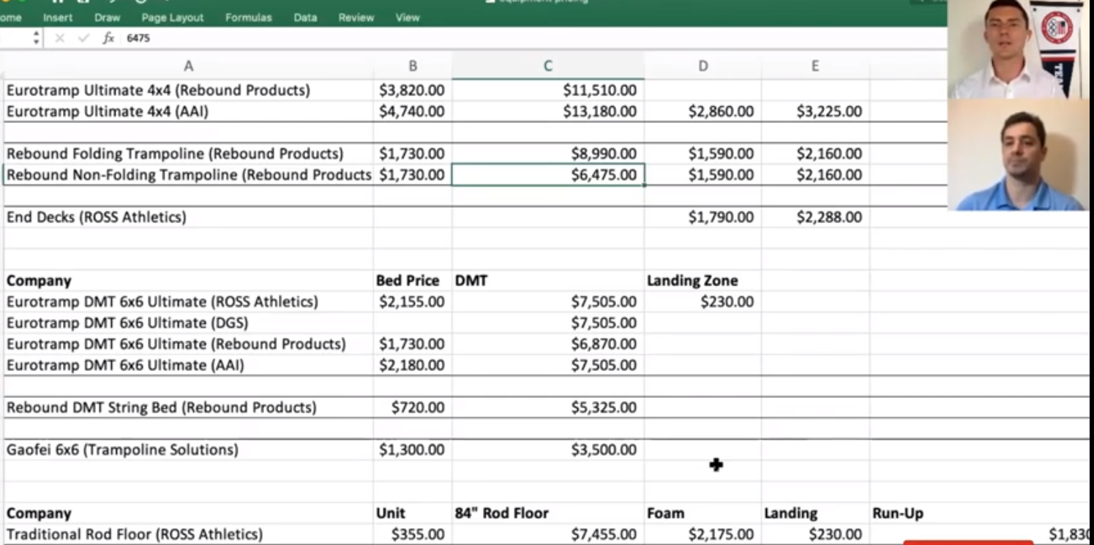Click the $7,455.00 cell
The height and width of the screenshot is (545, 1094).
coord(548,535)
